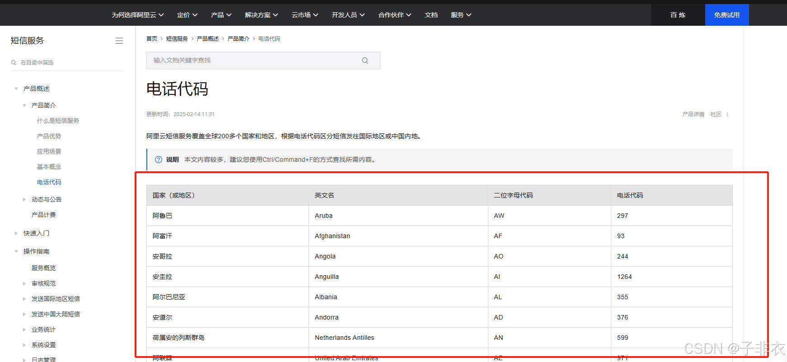Click the question mark note icon
This screenshot has height=362, width=787.
pos(159,160)
